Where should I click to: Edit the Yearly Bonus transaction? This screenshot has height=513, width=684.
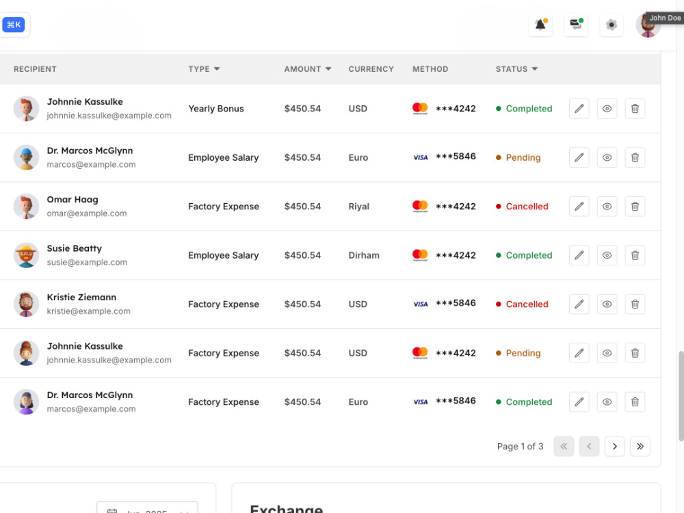579,109
